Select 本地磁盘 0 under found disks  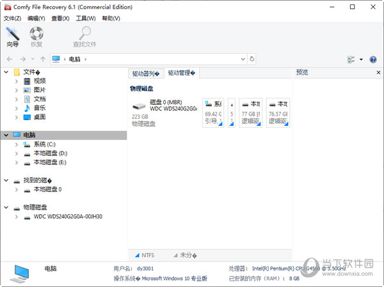pyautogui.click(x=48, y=189)
